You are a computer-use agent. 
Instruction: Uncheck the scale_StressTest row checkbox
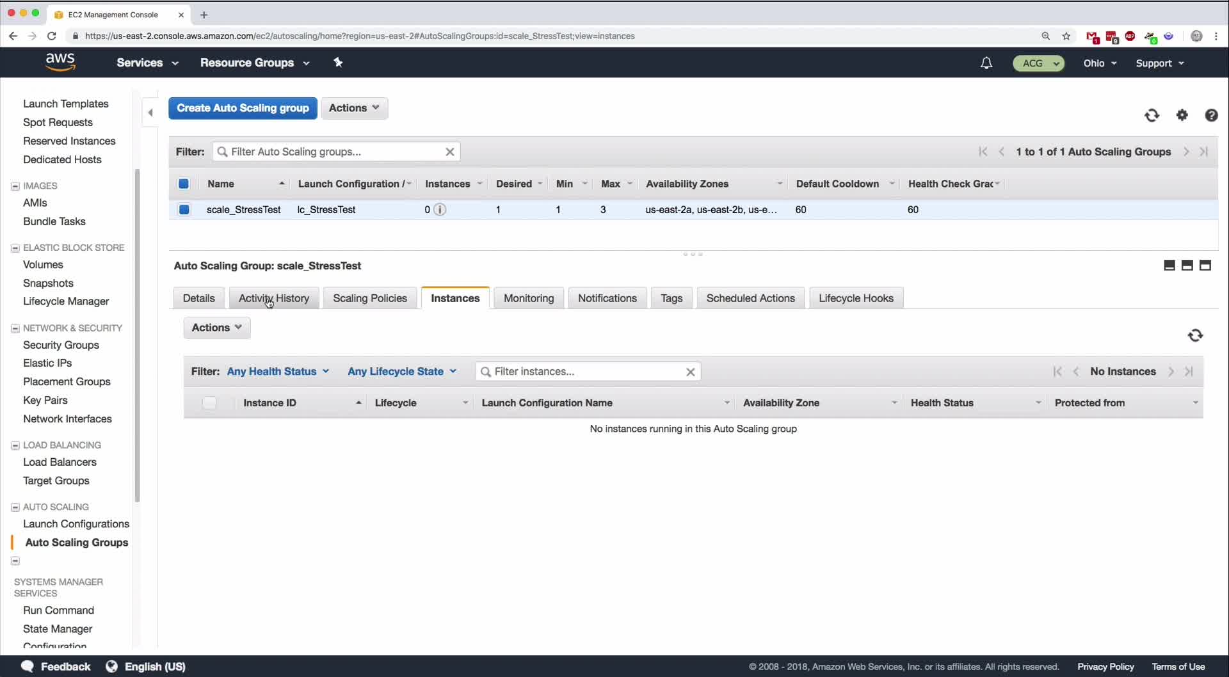point(184,209)
